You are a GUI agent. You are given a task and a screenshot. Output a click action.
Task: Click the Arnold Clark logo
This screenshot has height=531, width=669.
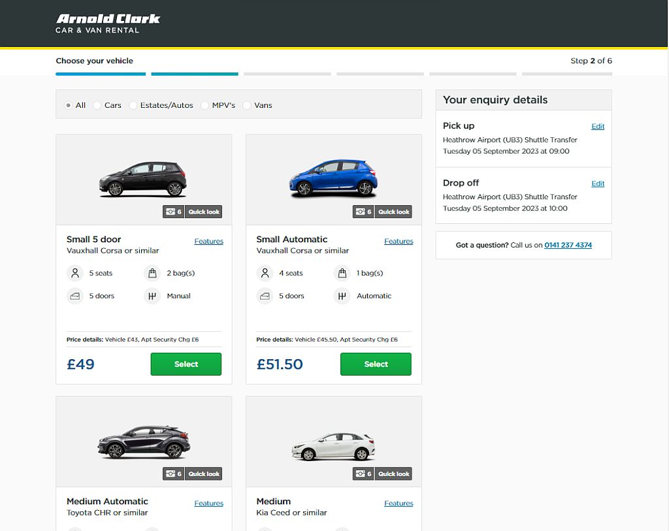(108, 22)
